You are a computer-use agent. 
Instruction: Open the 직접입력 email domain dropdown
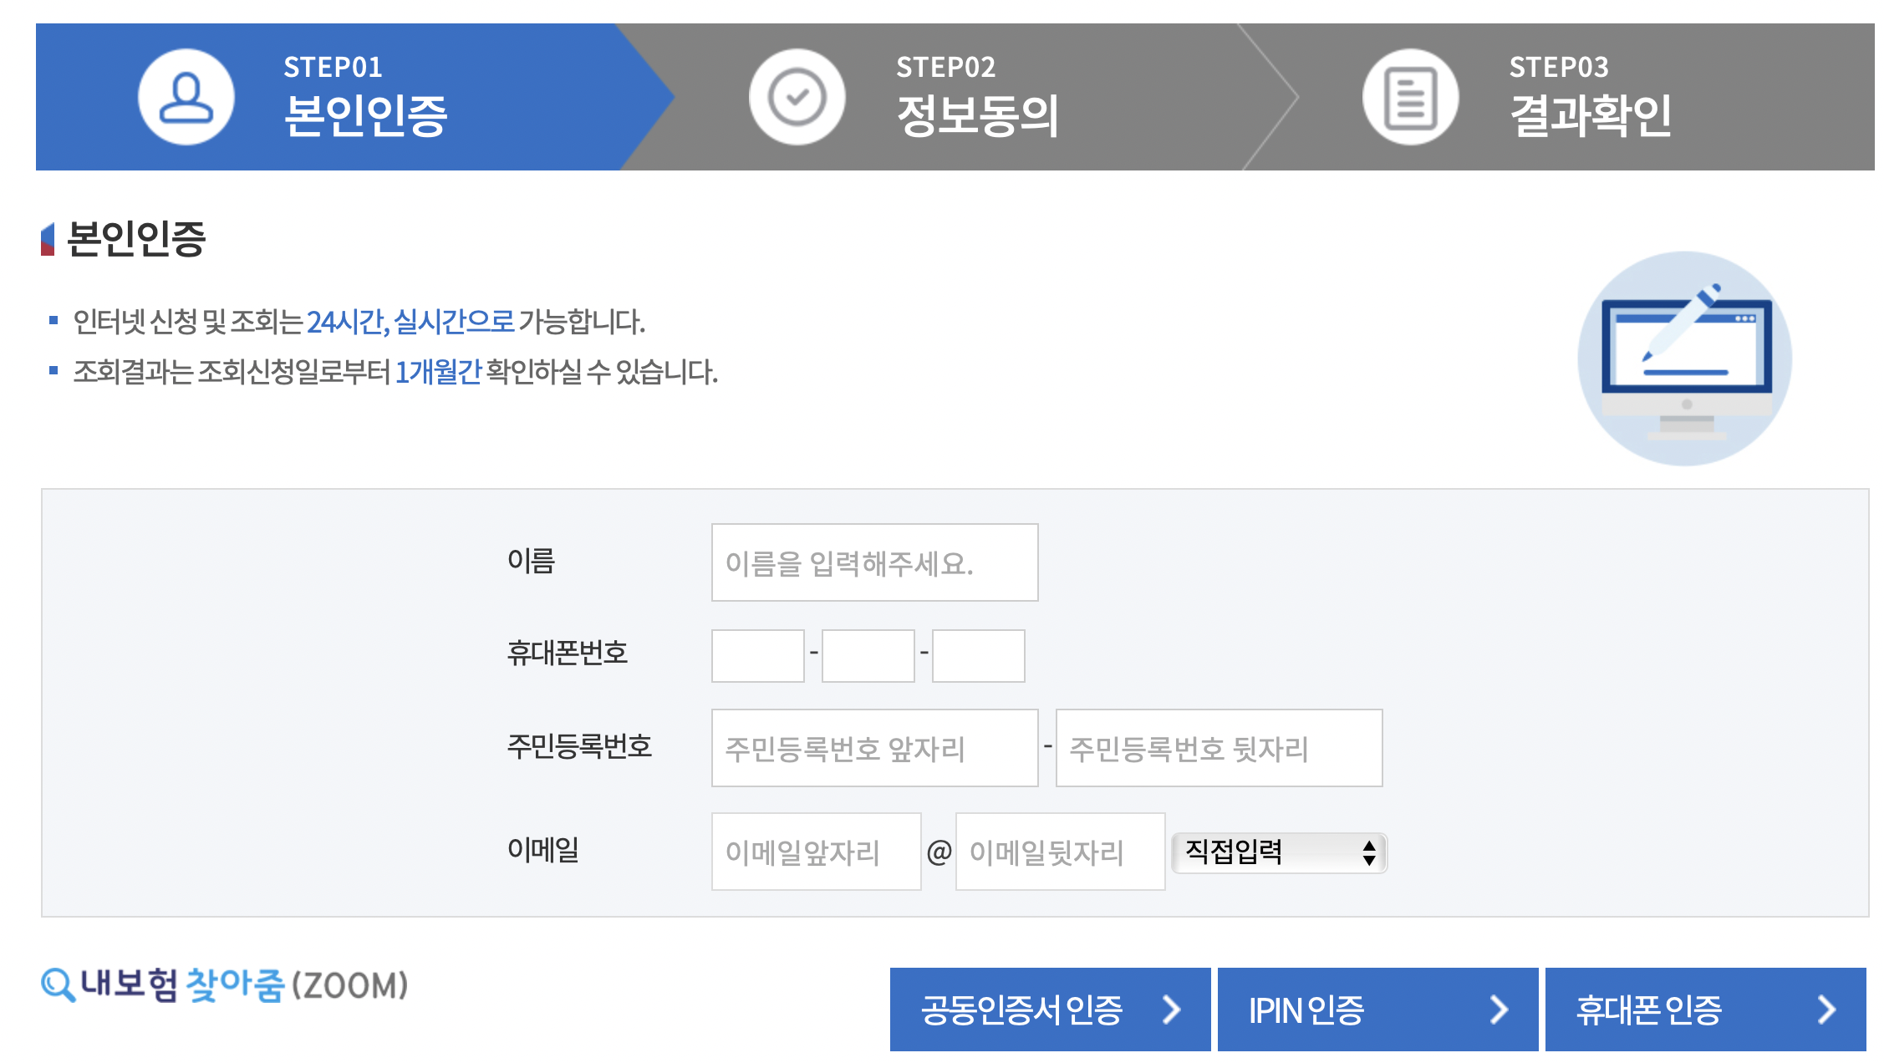click(x=1279, y=852)
